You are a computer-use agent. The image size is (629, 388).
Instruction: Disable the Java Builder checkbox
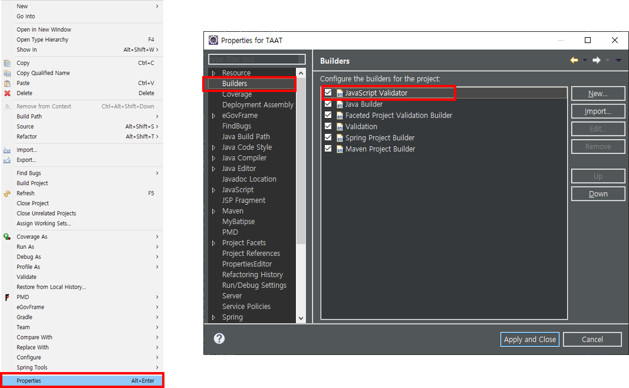point(328,104)
